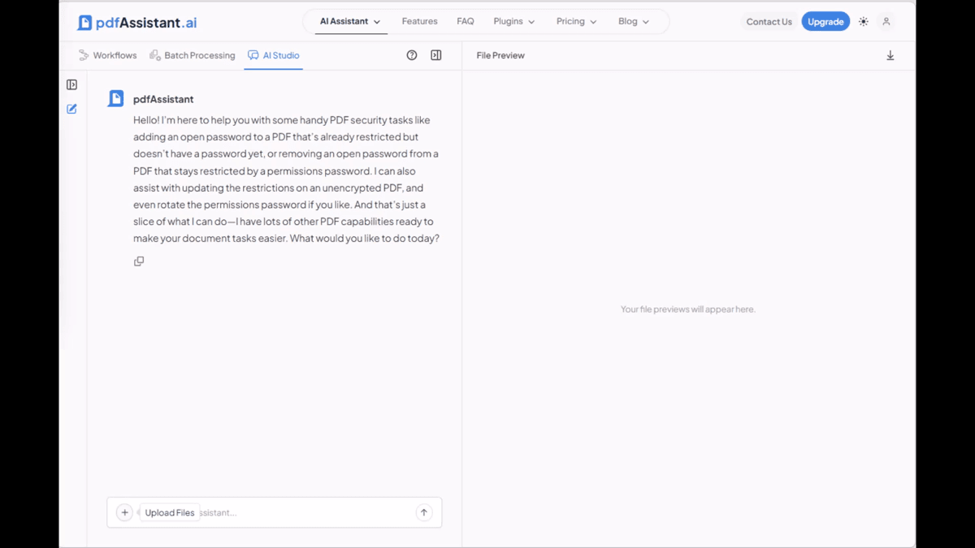Collapse the file preview panel icon
This screenshot has width=975, height=548.
(x=436, y=55)
